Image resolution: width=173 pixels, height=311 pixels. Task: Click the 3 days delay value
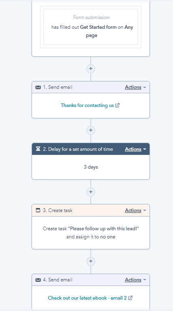(x=91, y=167)
